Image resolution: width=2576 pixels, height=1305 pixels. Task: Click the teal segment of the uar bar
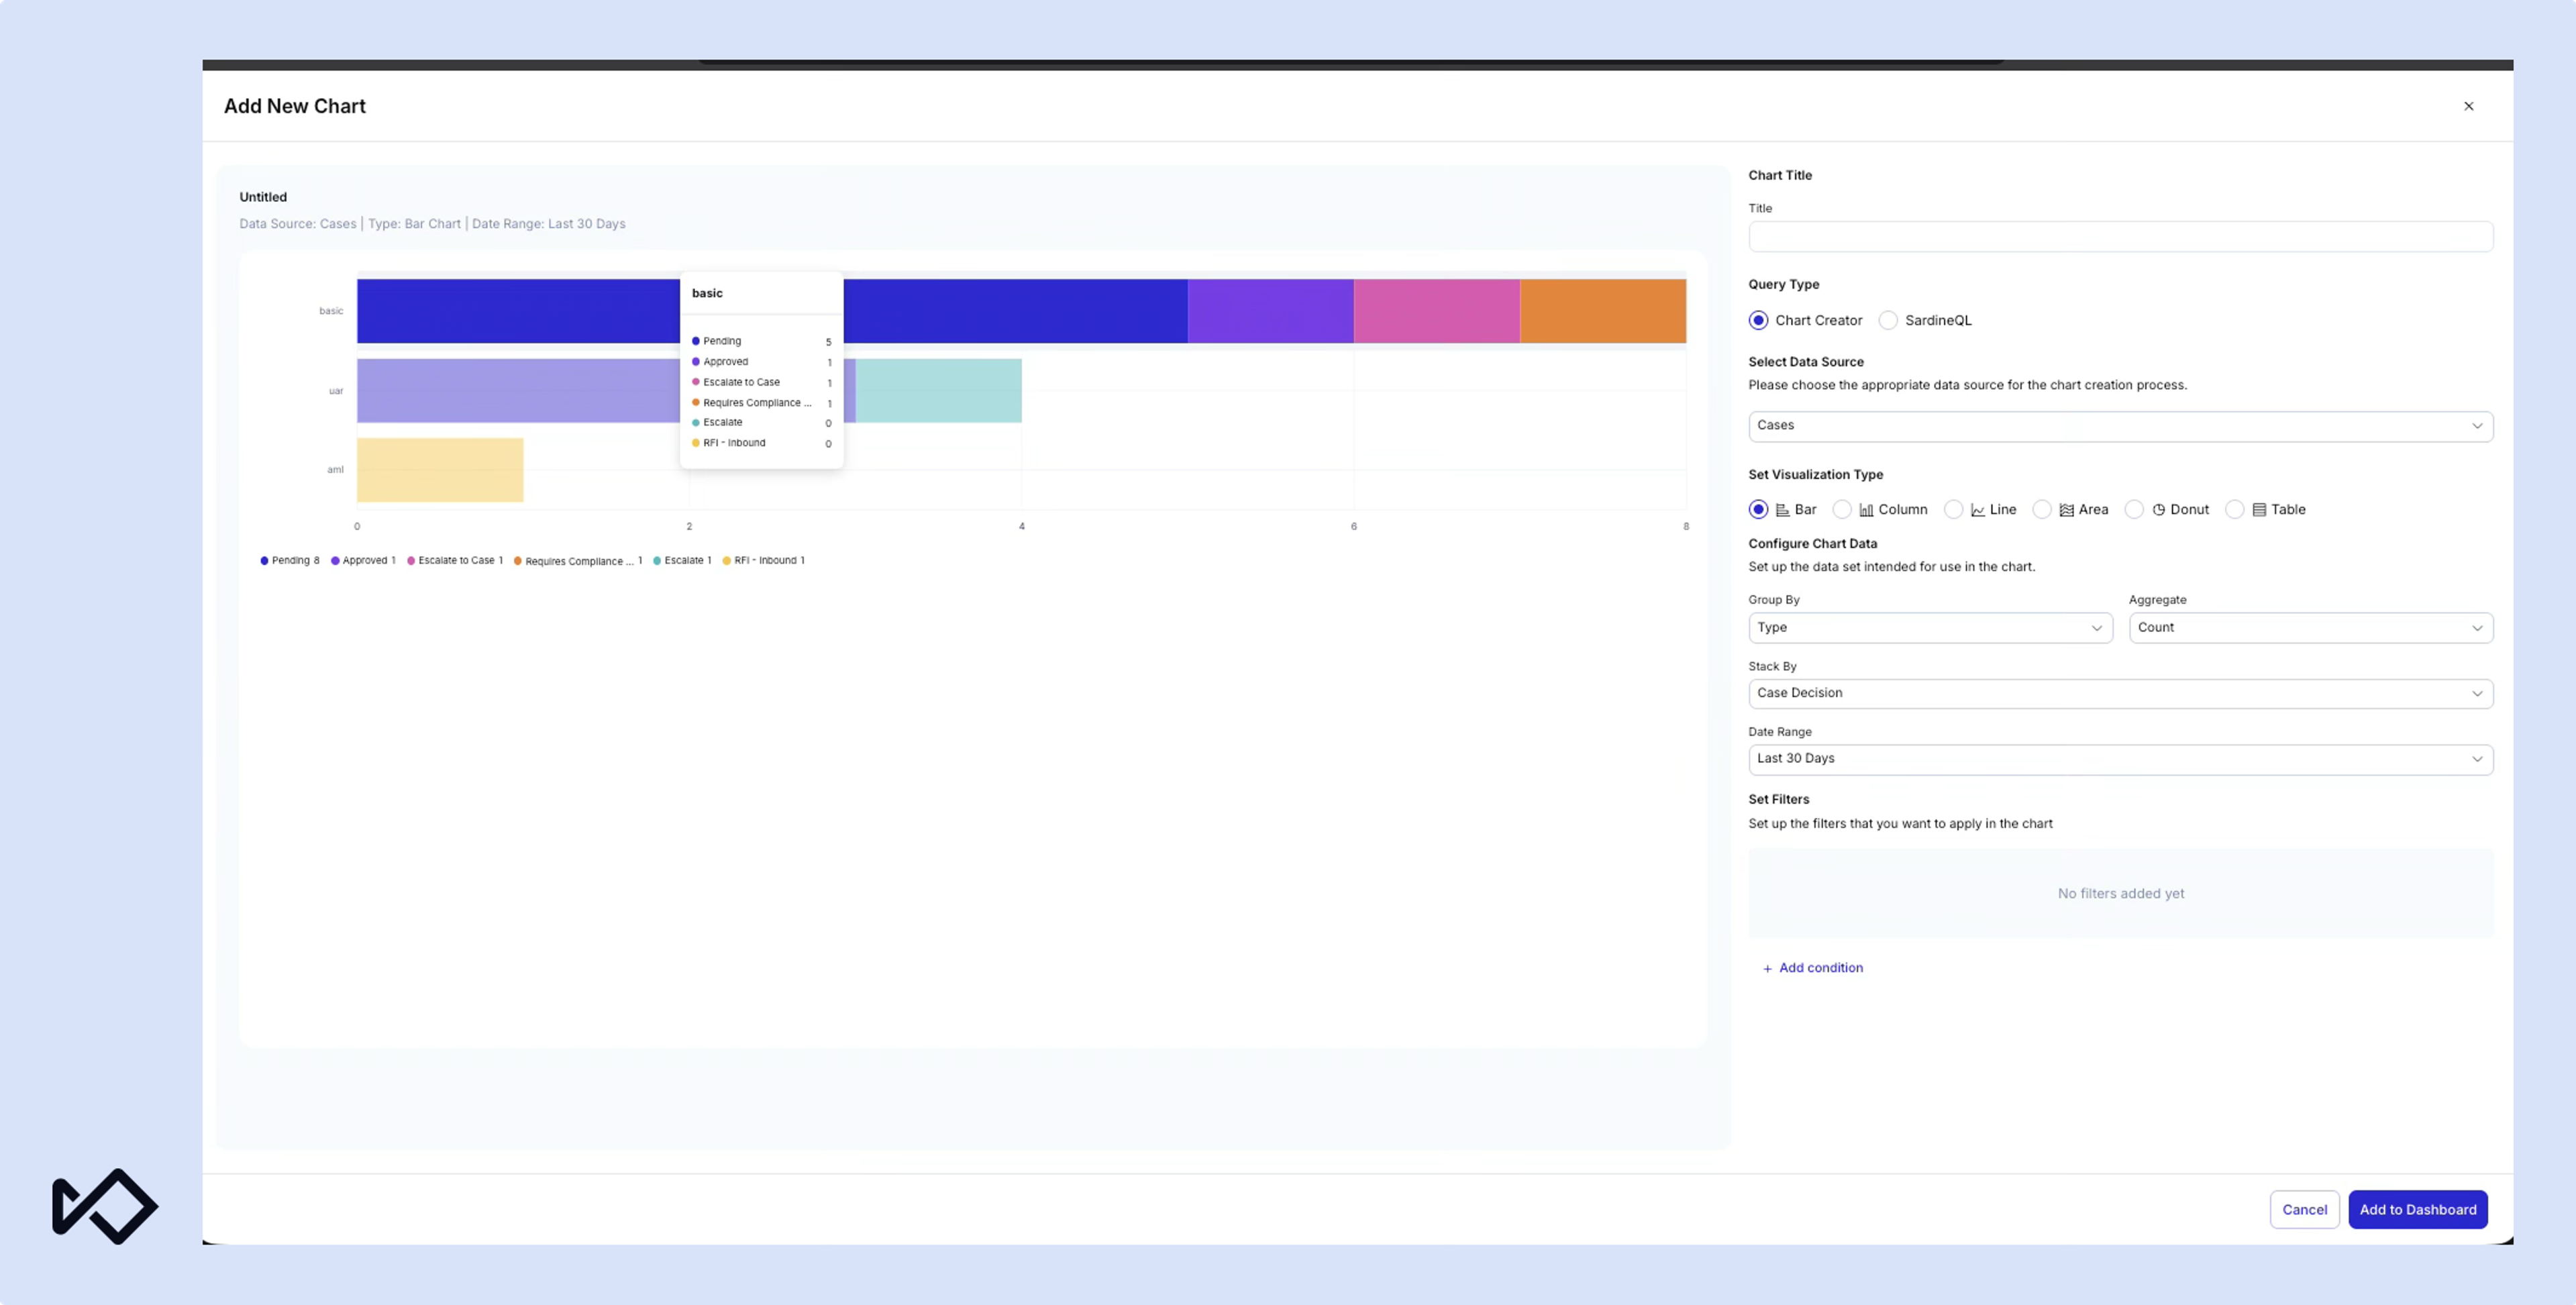click(938, 391)
